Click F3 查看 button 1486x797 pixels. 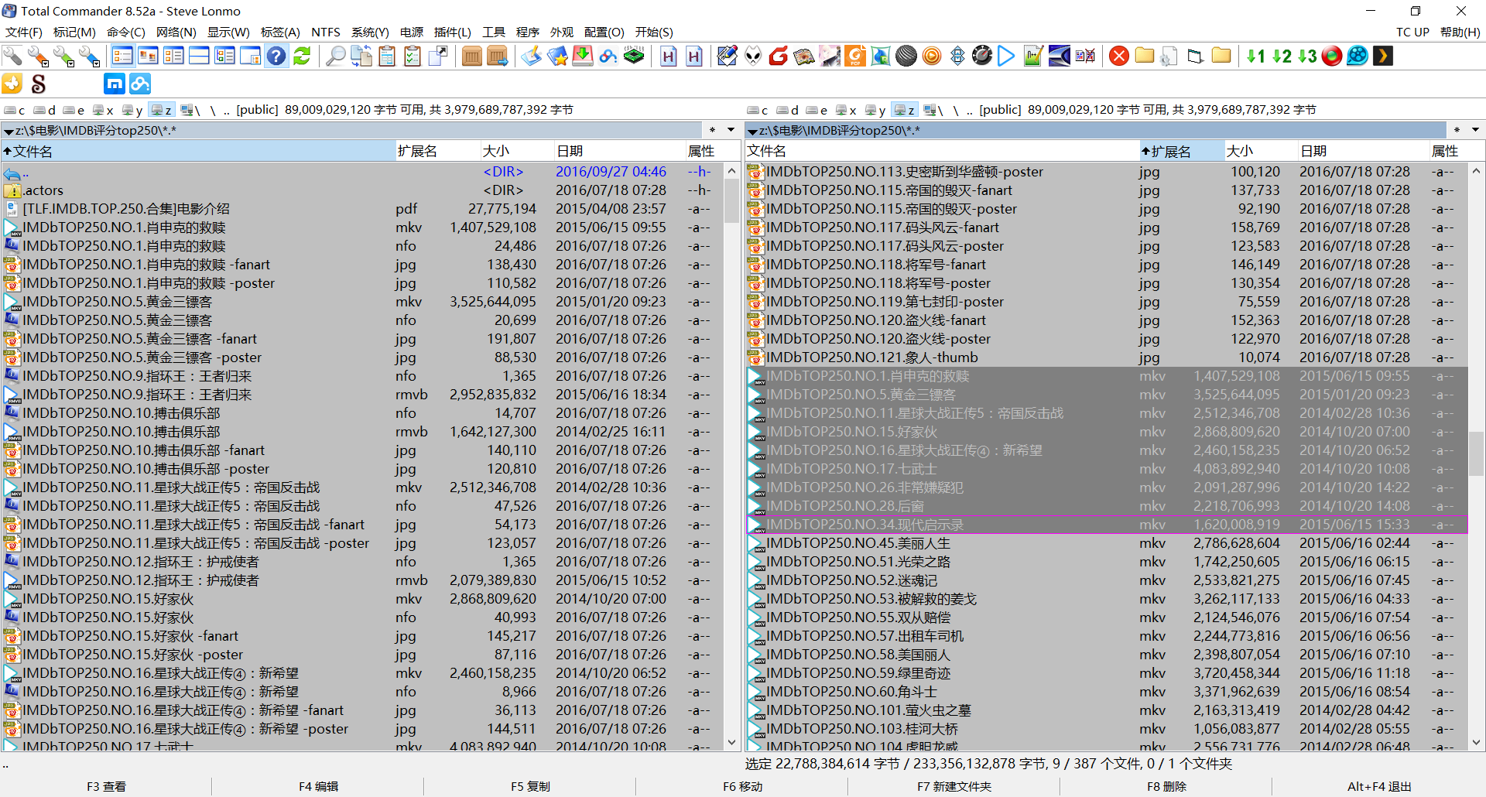106,786
